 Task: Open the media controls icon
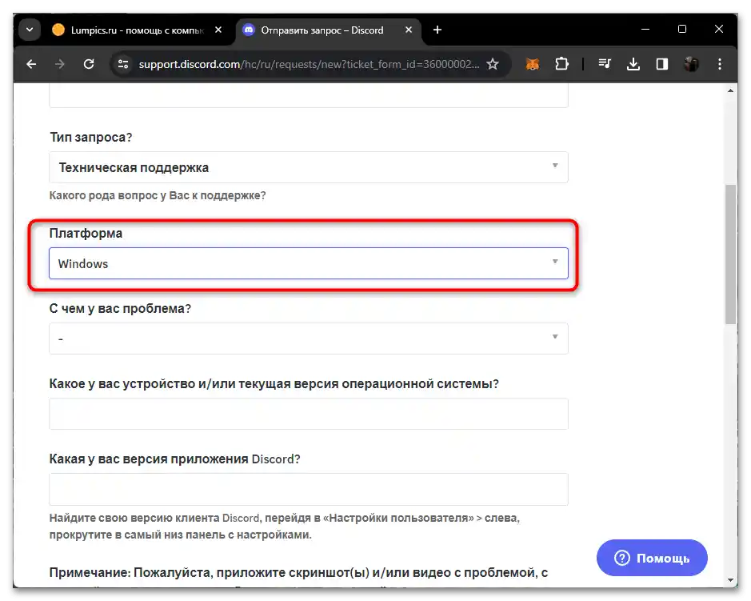604,64
